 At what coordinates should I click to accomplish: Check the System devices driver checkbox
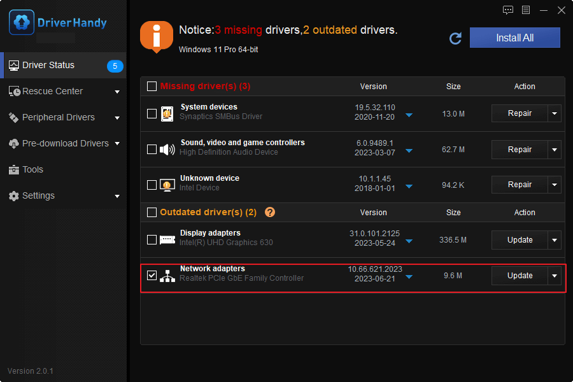coord(152,114)
